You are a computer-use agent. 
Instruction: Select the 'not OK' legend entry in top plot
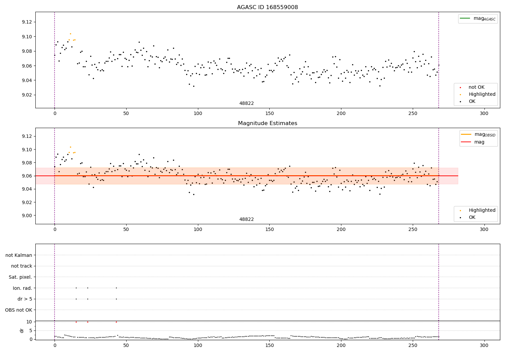pos(476,87)
